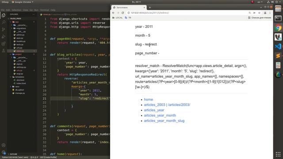Open 404.html in the templates folder
This screenshot has height=159, width=283.
[x=20, y=80]
